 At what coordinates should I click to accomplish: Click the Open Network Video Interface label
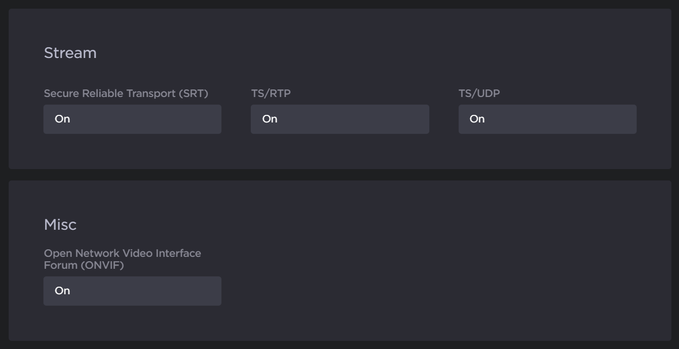[122, 253]
